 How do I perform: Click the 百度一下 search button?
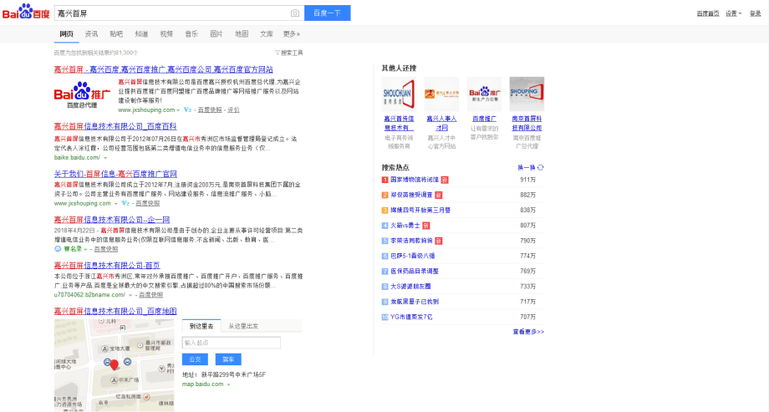coord(327,13)
